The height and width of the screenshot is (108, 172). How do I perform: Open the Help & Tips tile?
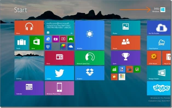(x=167, y=58)
